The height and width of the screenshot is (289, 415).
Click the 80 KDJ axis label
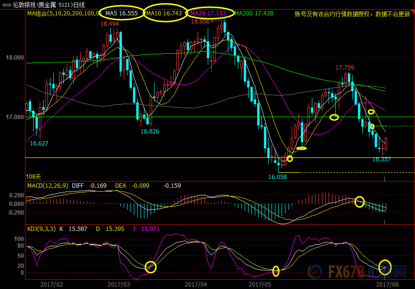point(21,246)
